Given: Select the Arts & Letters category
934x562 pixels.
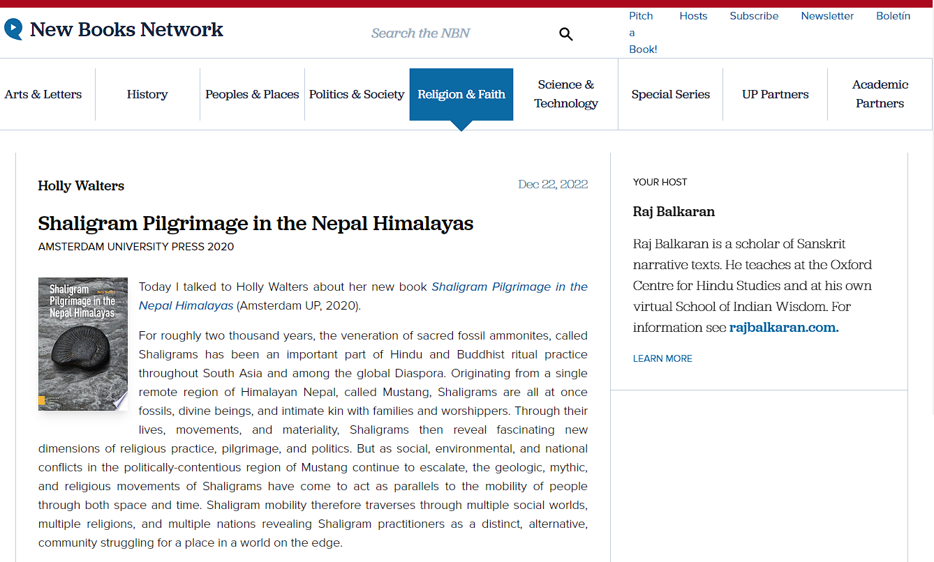Looking at the screenshot, I should pyautogui.click(x=43, y=94).
